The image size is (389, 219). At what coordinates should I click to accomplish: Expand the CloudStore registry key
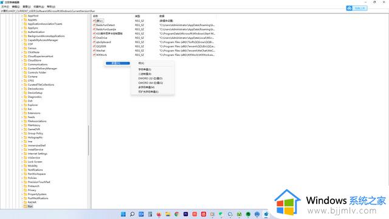22,60
